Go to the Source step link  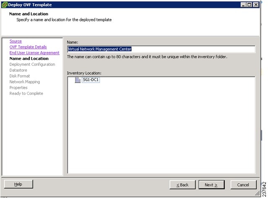point(16,41)
